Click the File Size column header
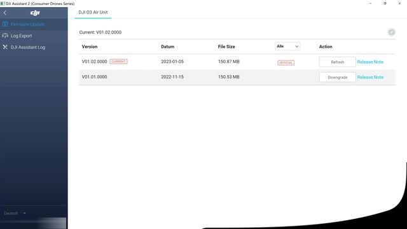The height and width of the screenshot is (229, 407). 226,46
